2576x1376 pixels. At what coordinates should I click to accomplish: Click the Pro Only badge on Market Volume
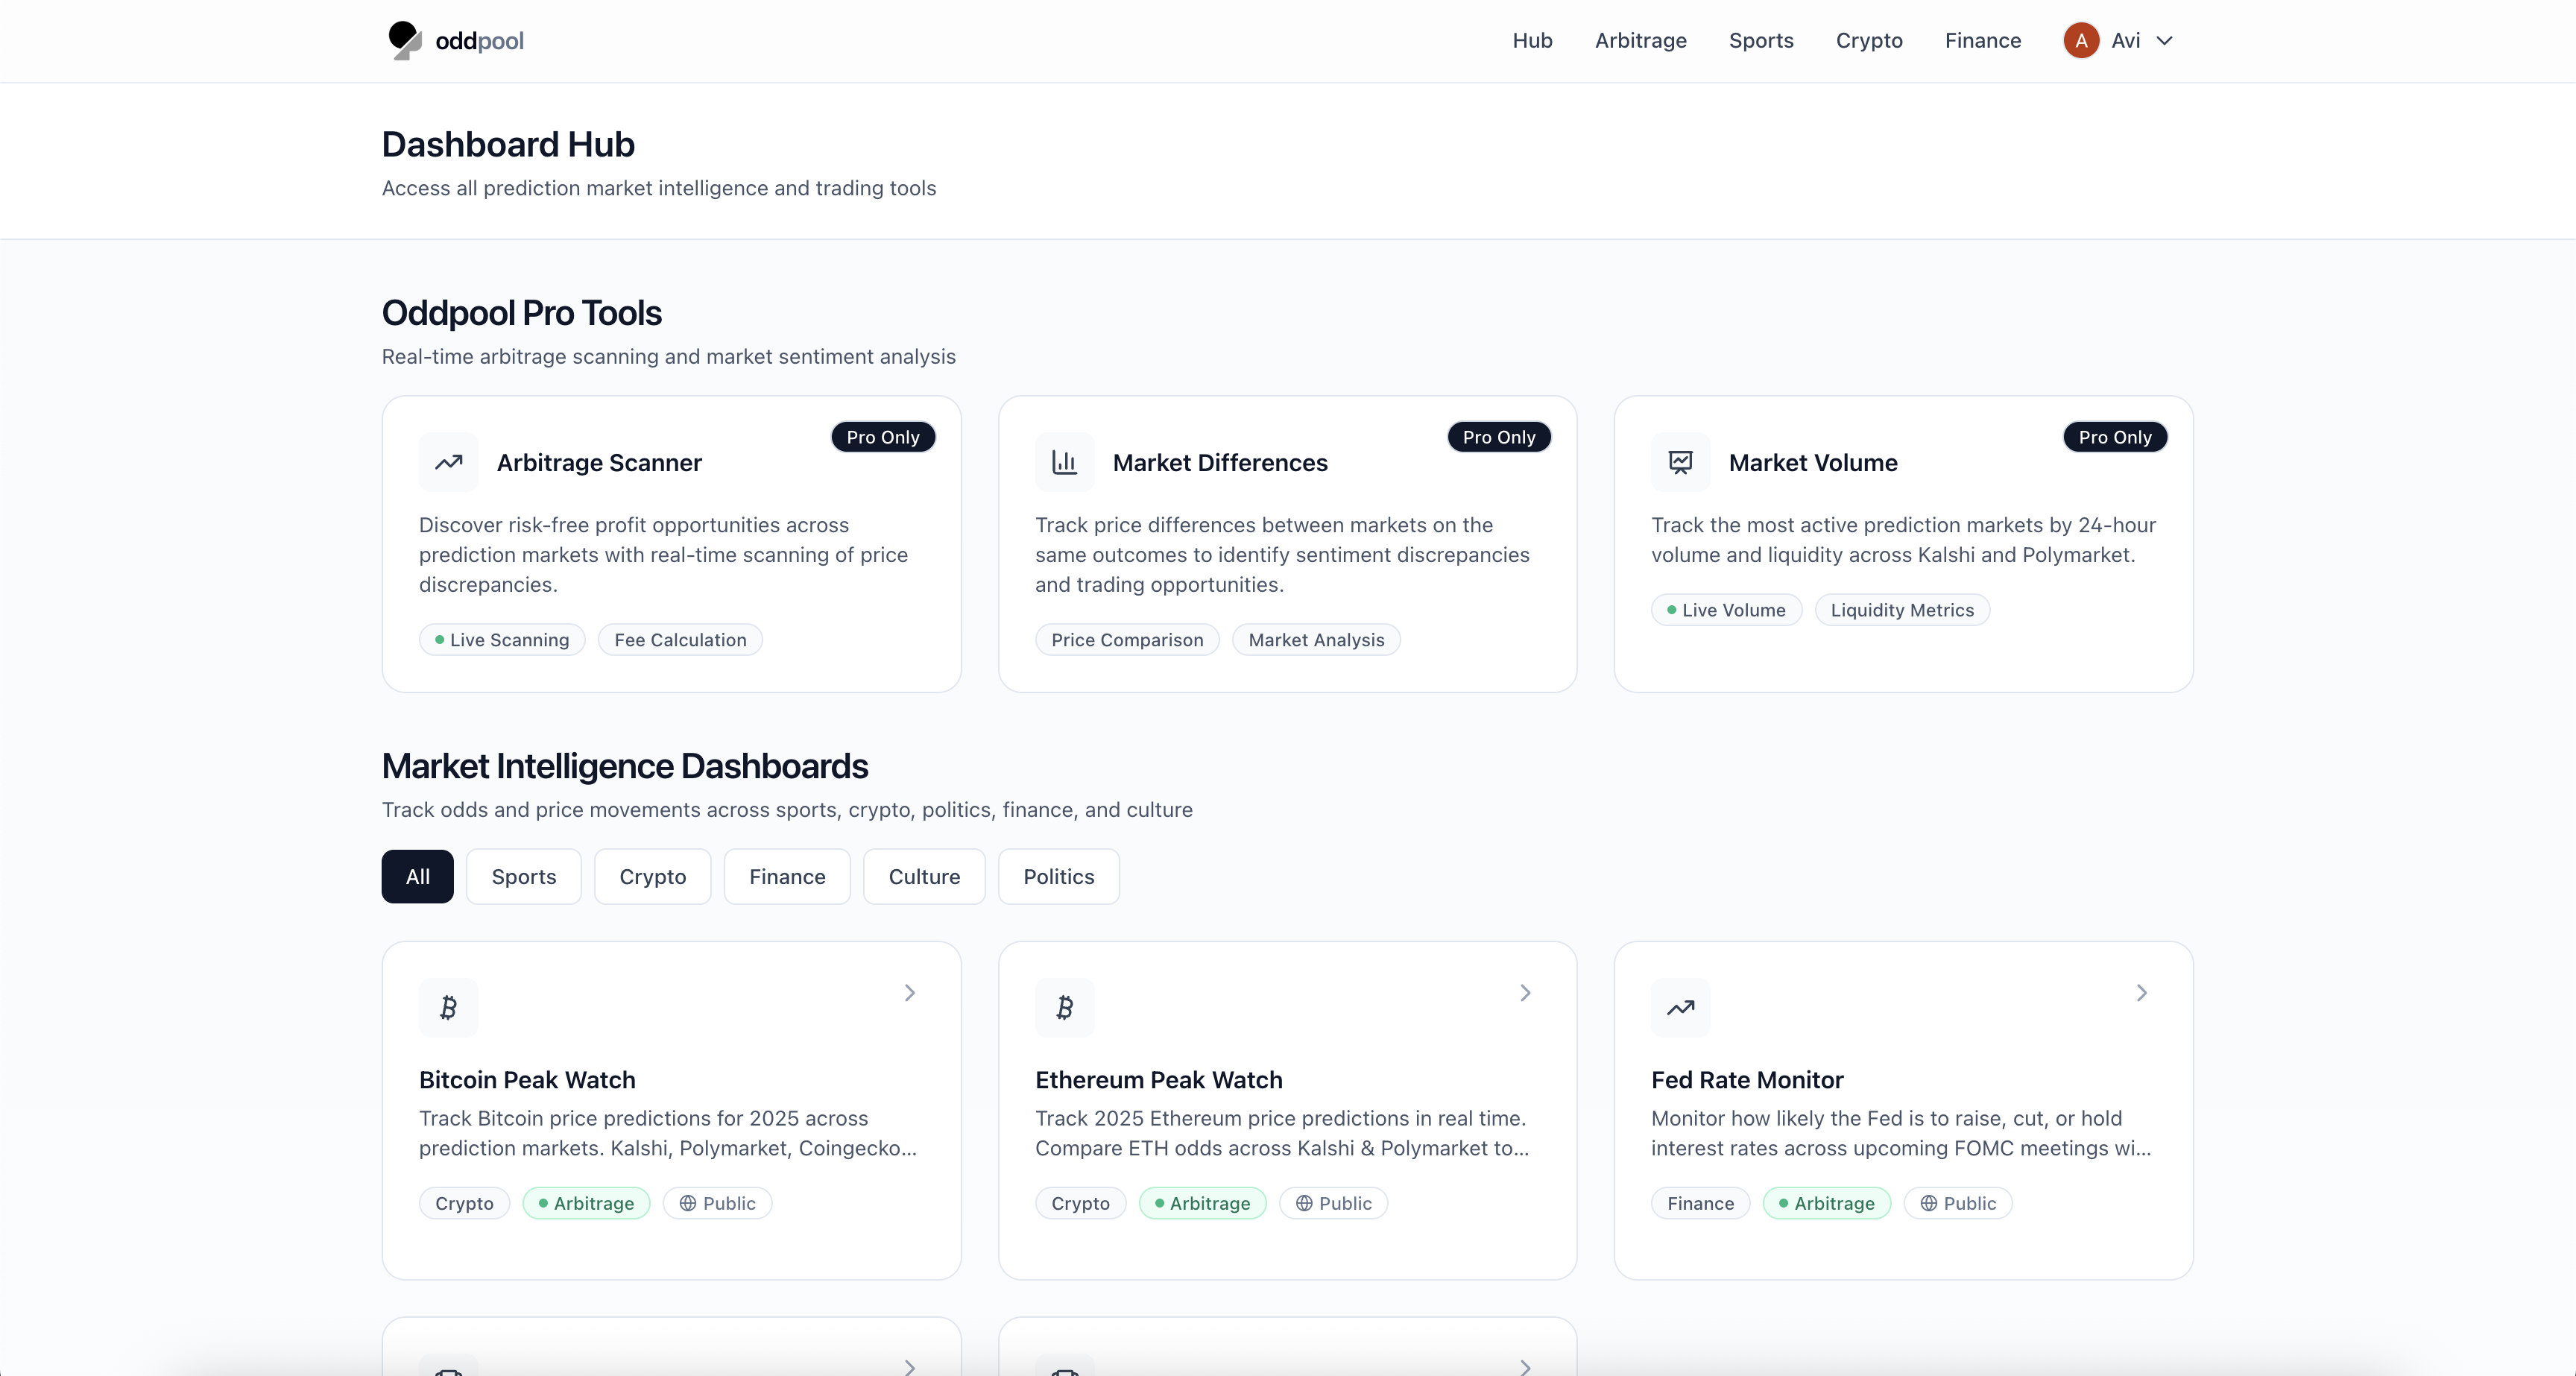[2114, 437]
